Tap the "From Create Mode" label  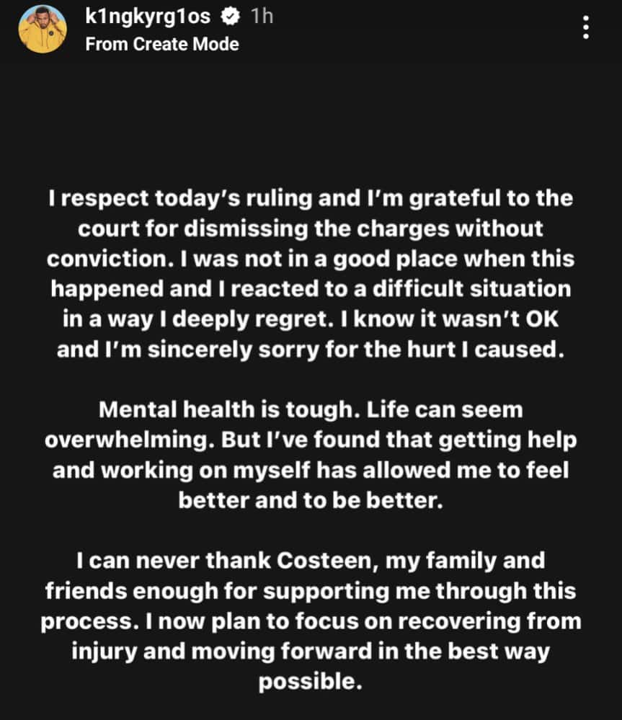click(x=162, y=44)
